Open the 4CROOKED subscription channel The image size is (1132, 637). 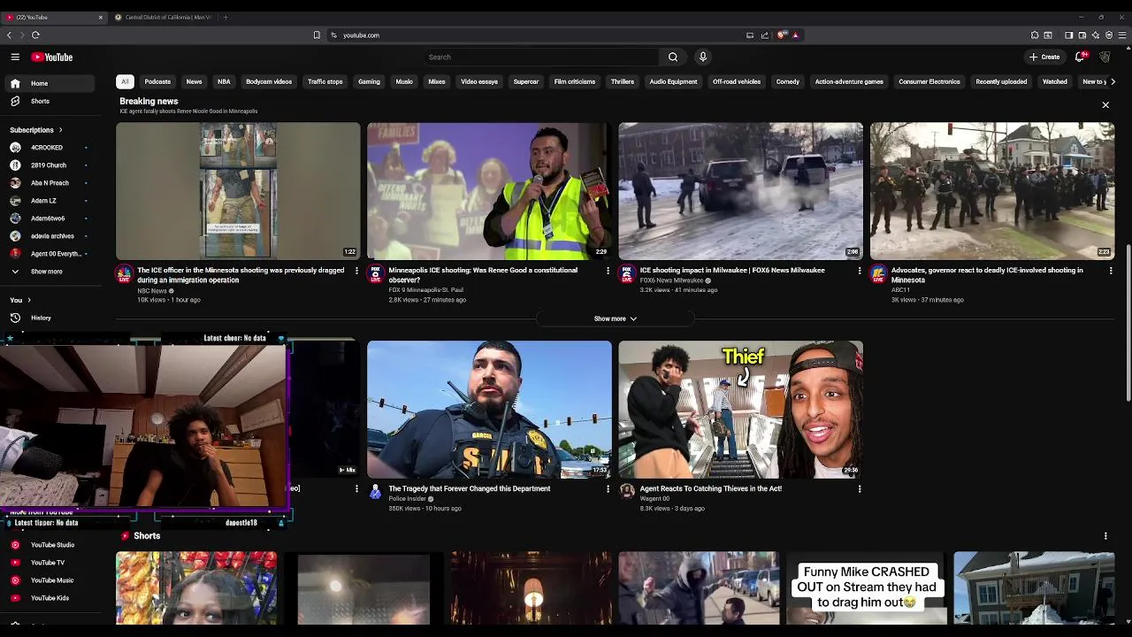48,148
